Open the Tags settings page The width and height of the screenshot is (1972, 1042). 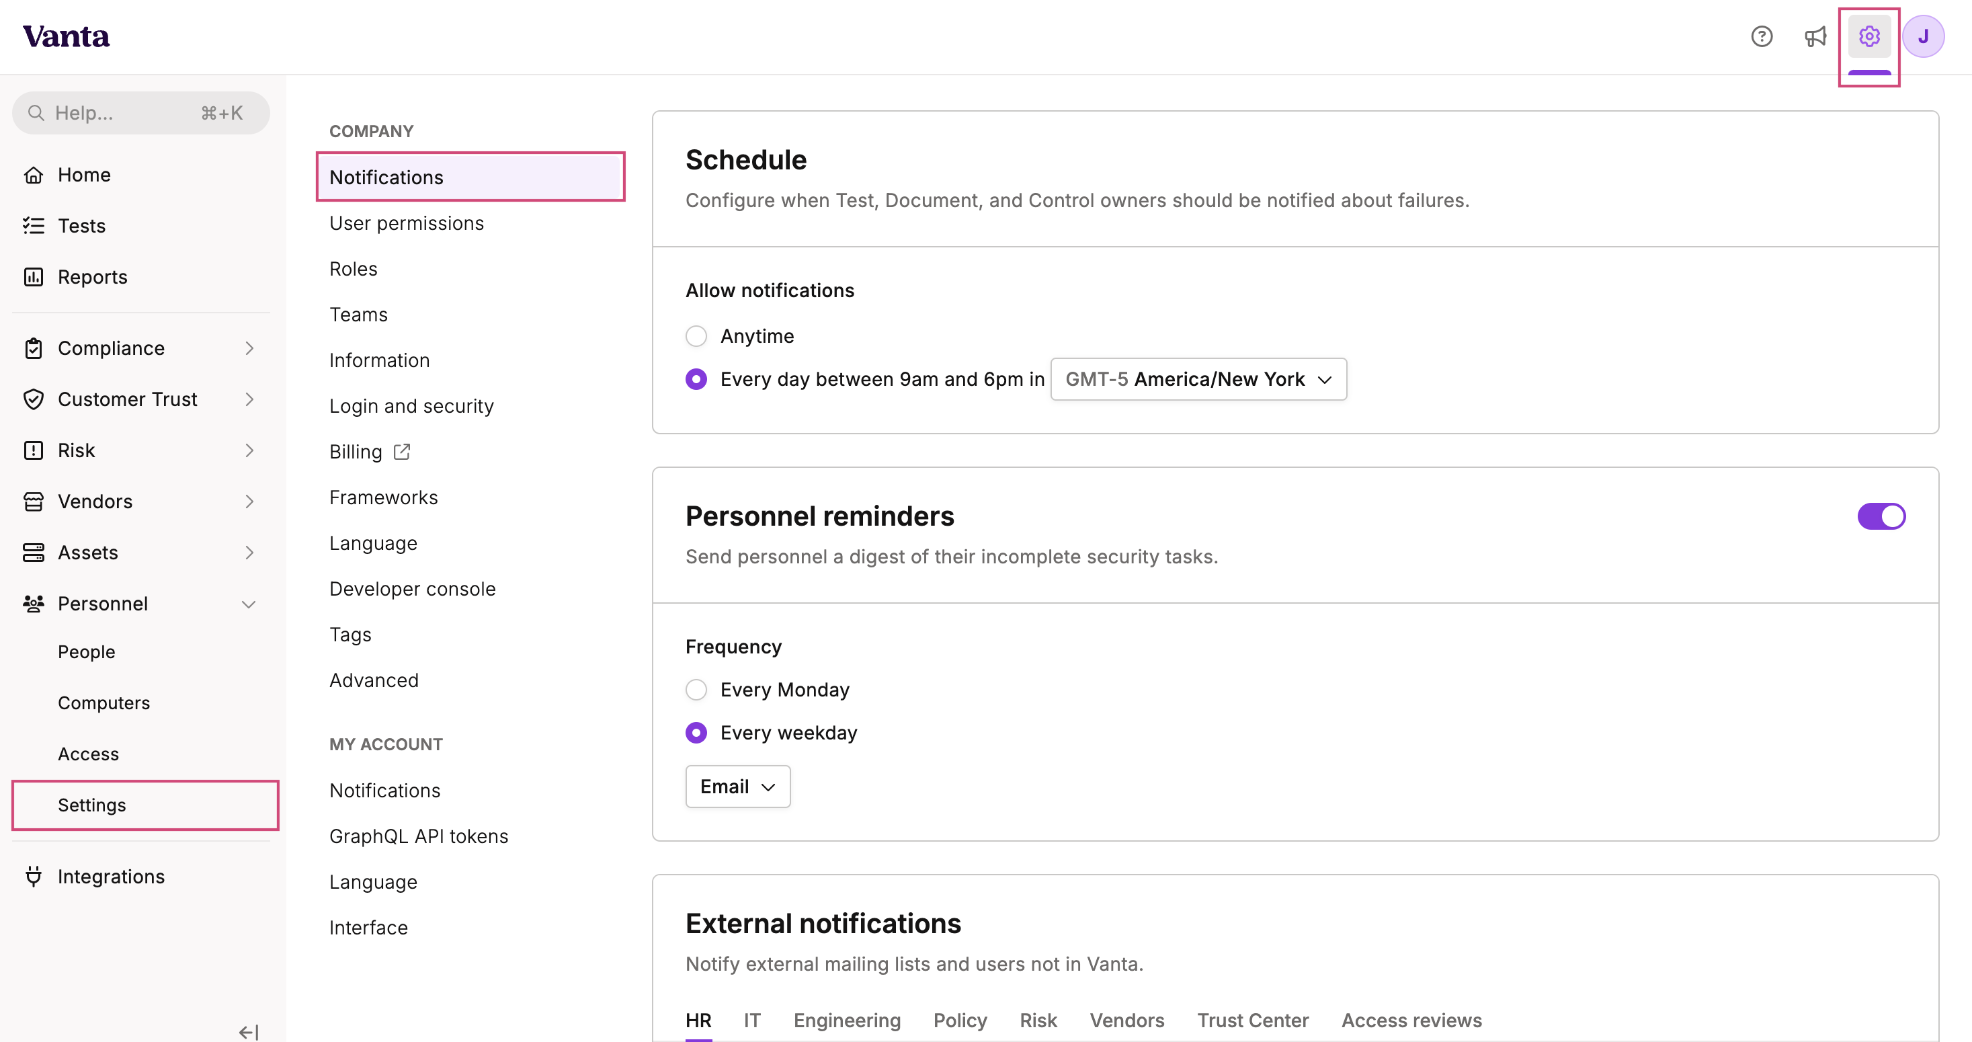(x=350, y=635)
